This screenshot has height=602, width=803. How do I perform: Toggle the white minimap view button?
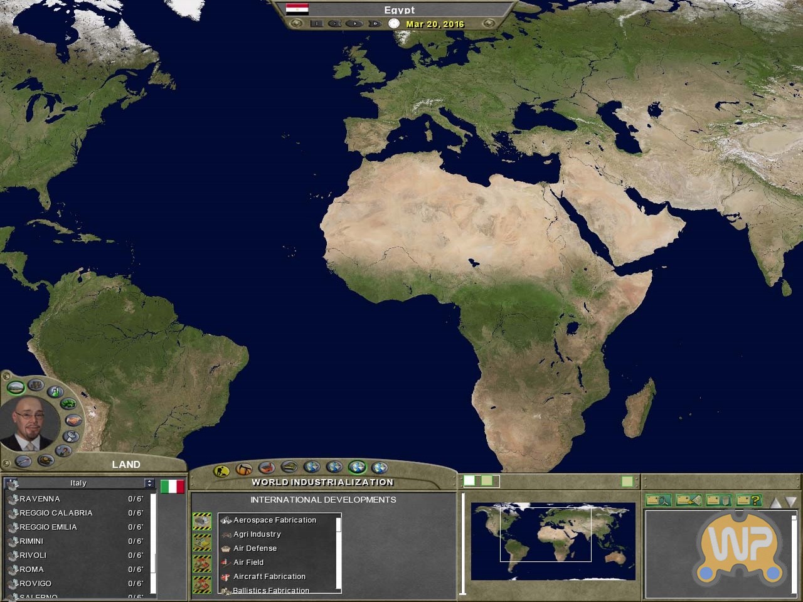[469, 481]
